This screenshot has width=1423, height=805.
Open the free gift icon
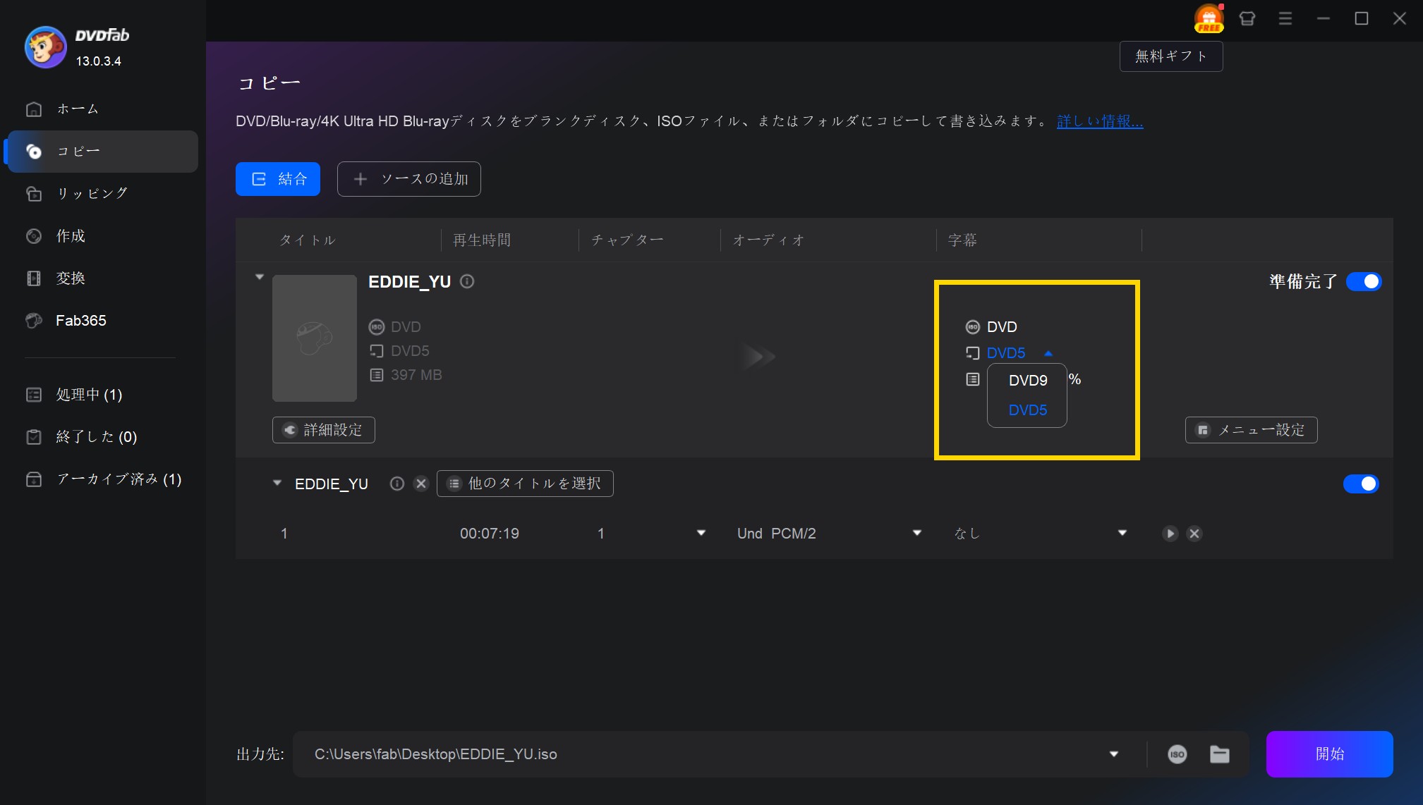point(1209,19)
